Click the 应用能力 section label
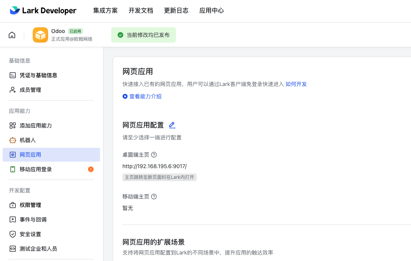 point(20,111)
